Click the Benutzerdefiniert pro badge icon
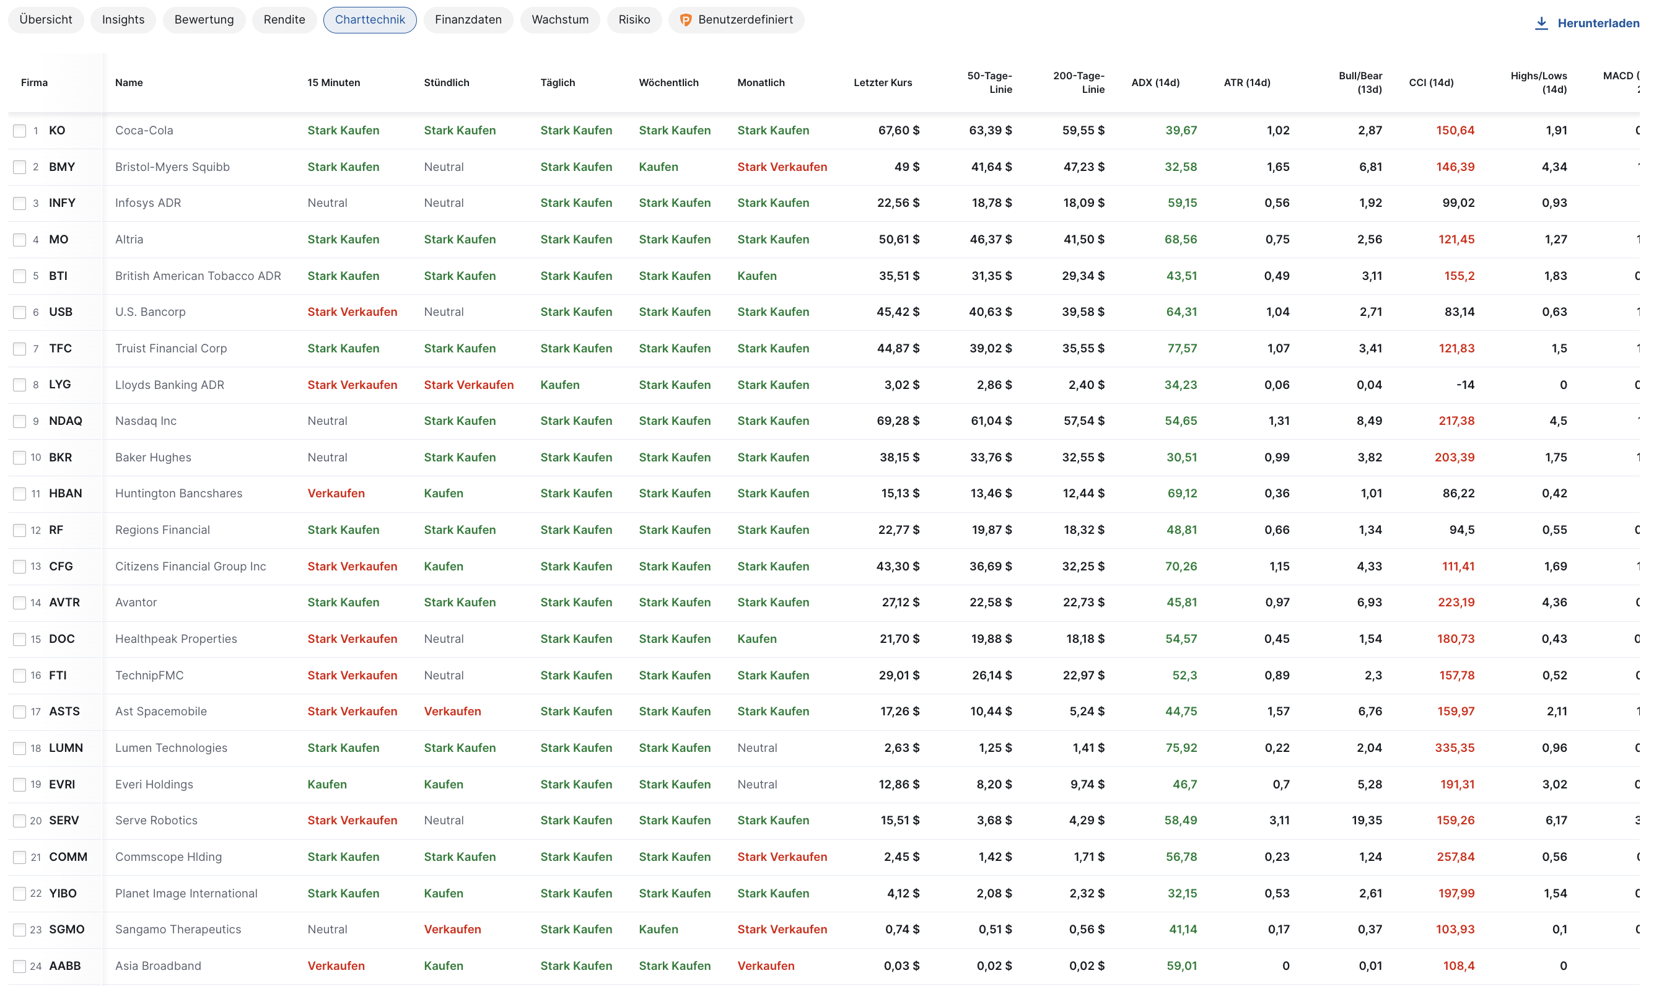 [x=686, y=20]
